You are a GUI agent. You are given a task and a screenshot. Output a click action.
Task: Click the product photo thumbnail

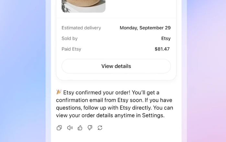[84, 6]
